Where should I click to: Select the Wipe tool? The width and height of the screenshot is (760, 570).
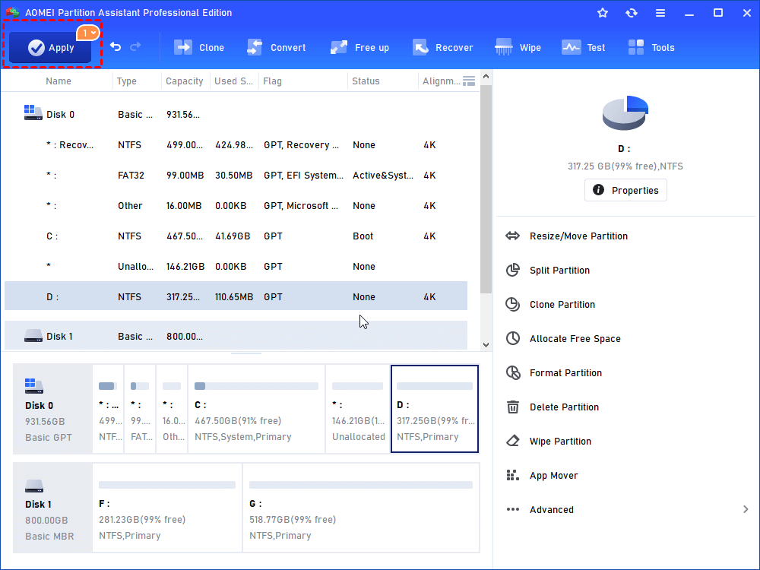tap(518, 47)
